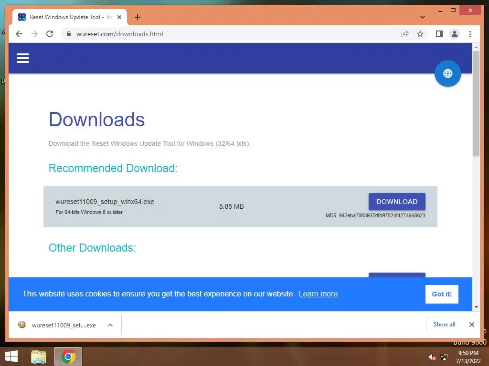Screen dimensions: 489x366
Task: Close the Reset Windows Update Tool tab
Action: pyautogui.click(x=119, y=17)
